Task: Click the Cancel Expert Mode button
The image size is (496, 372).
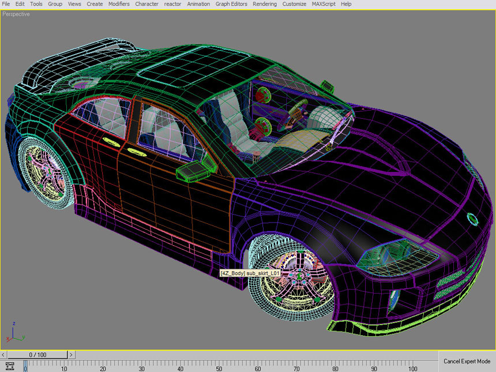Action: coord(467,361)
